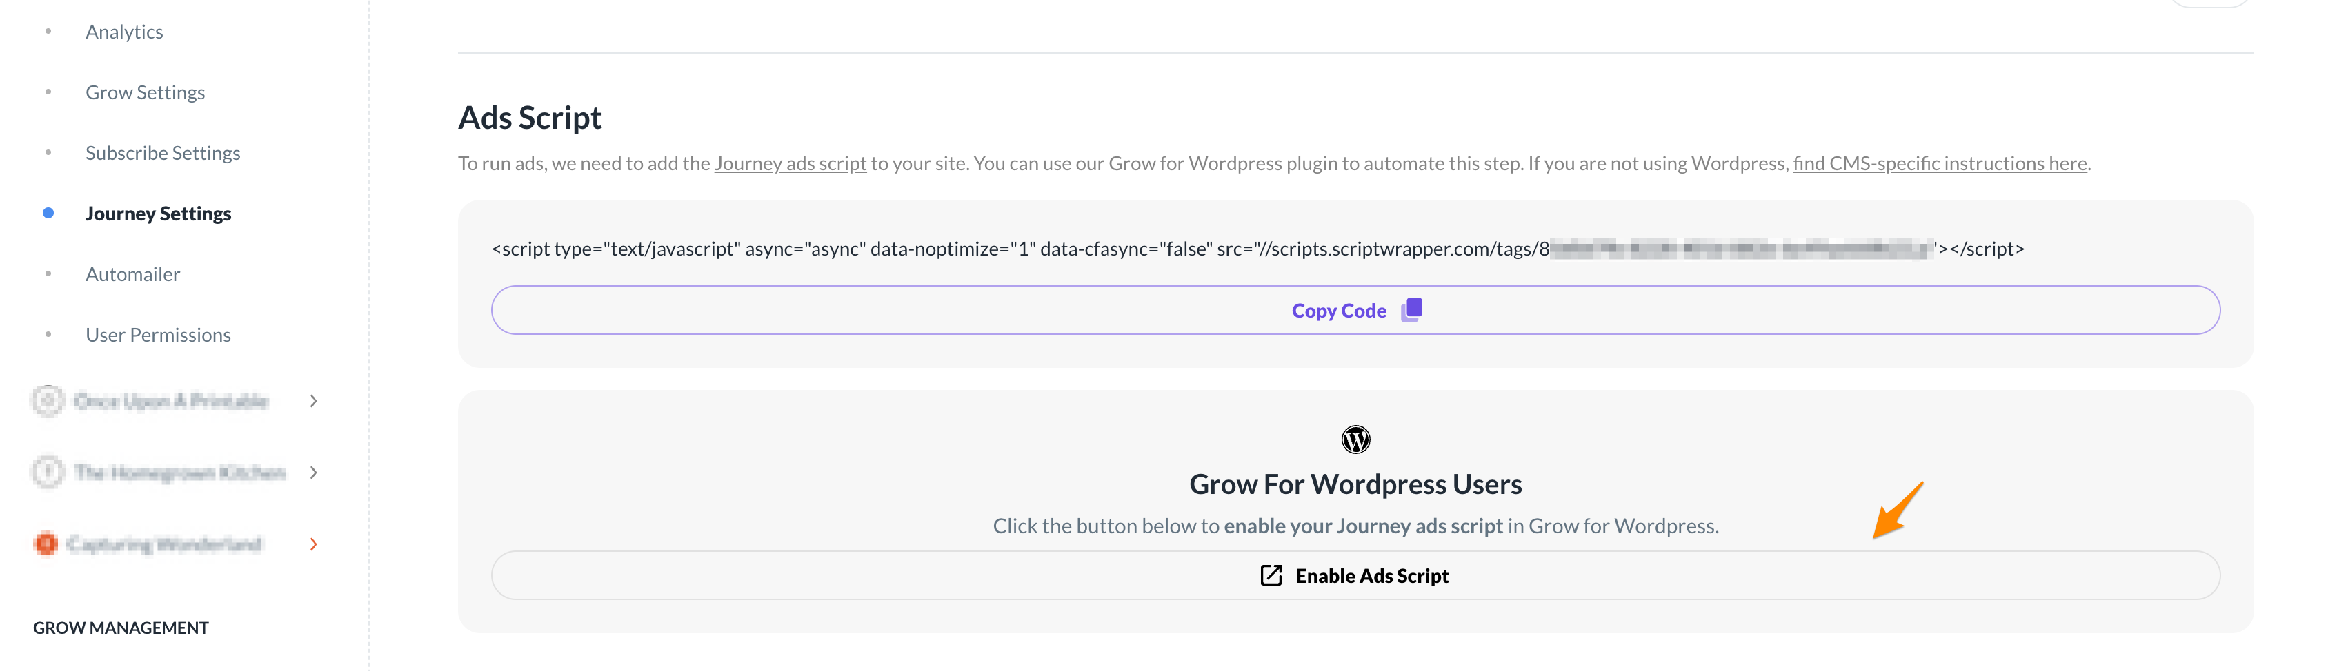Click the WordPress logo icon
Viewport: 2337px width, 671px height.
[1355, 440]
